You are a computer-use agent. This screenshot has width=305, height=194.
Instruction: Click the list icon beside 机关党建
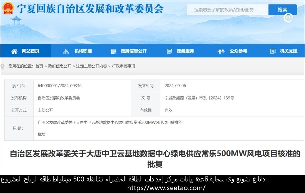273,51
